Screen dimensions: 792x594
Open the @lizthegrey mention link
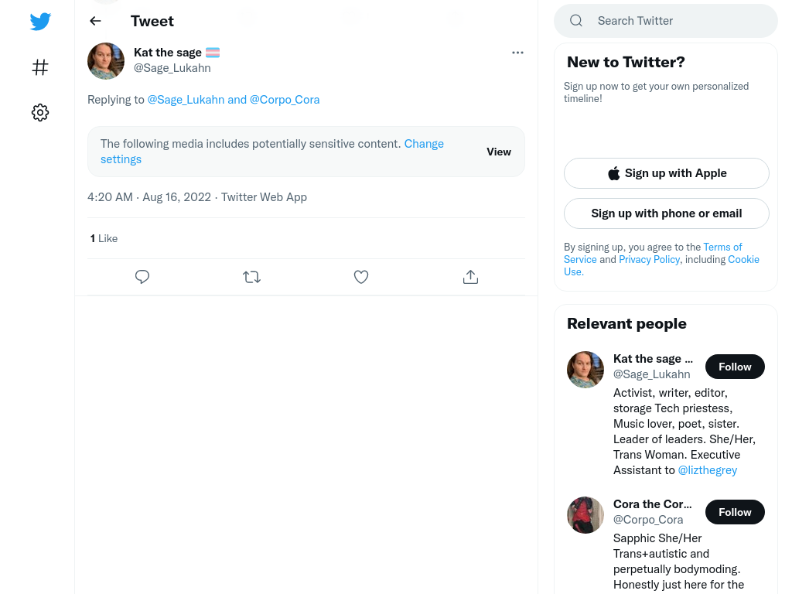[x=707, y=470]
